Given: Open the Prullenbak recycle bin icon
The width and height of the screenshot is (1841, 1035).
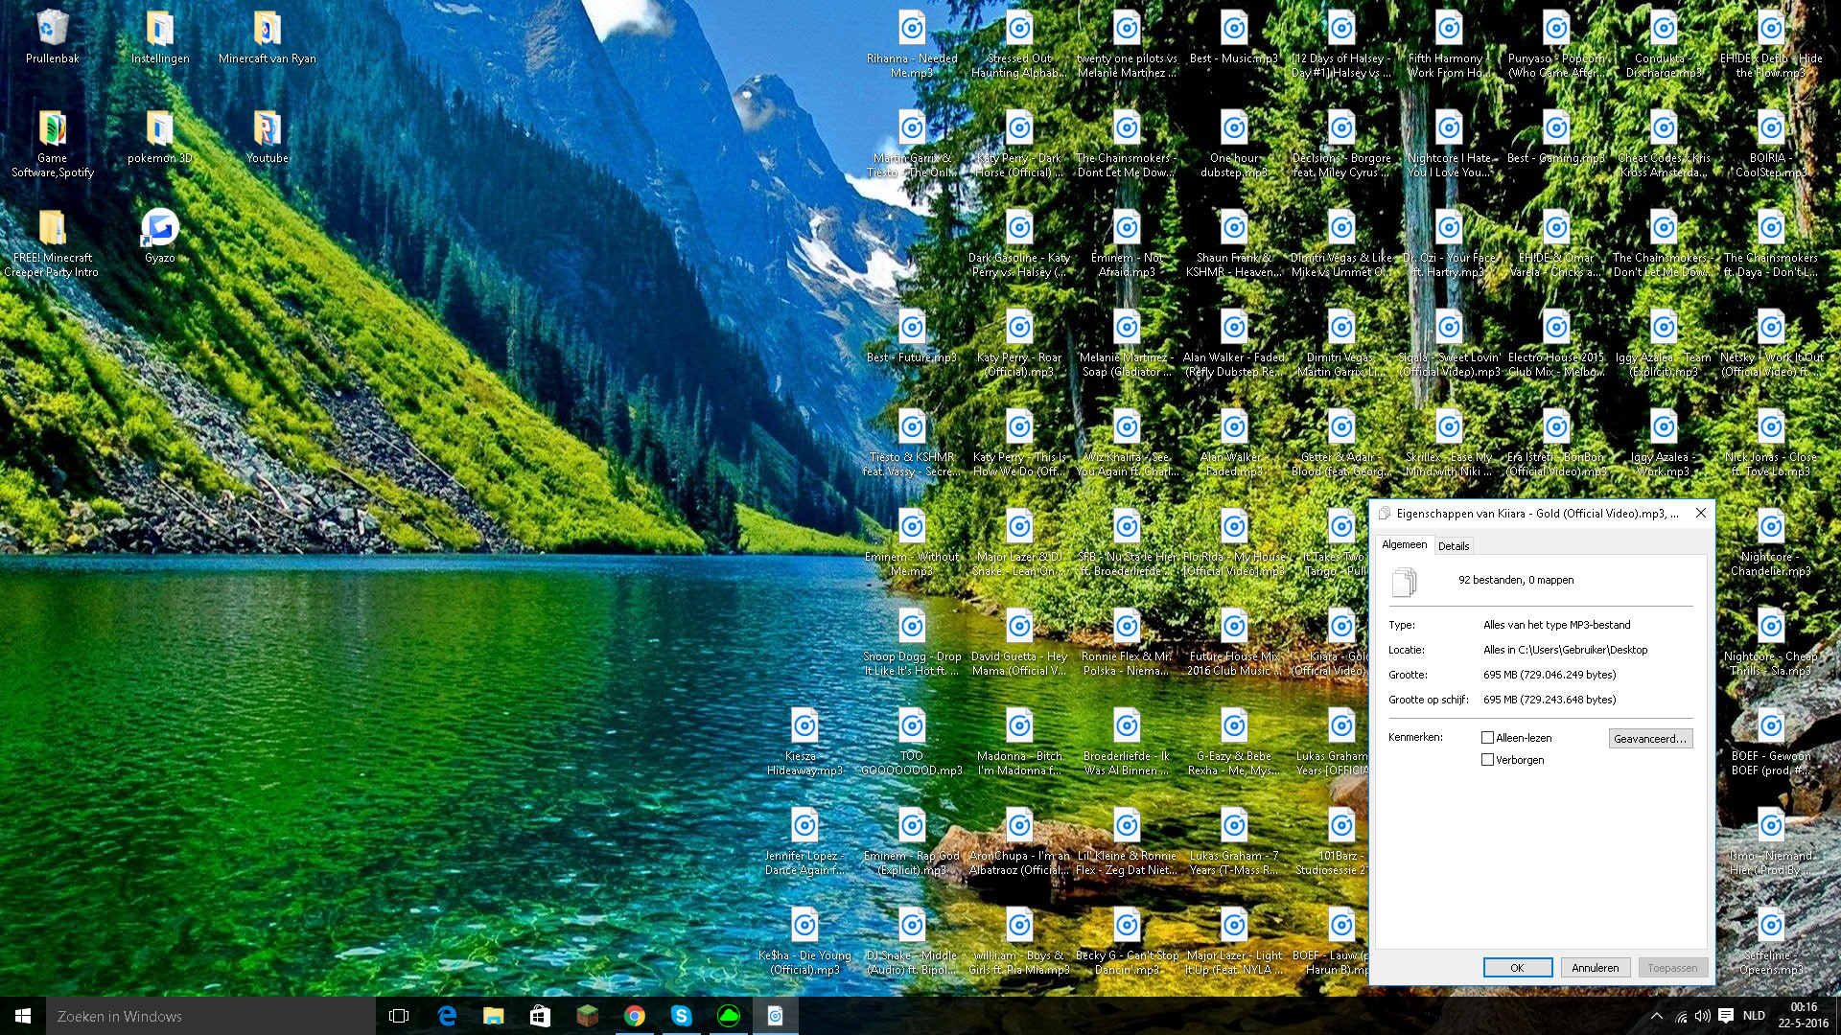Looking at the screenshot, I should (53, 38).
